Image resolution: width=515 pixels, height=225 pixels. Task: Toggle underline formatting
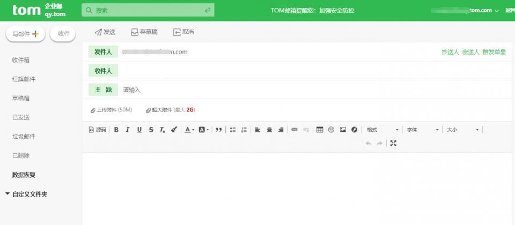(x=139, y=130)
